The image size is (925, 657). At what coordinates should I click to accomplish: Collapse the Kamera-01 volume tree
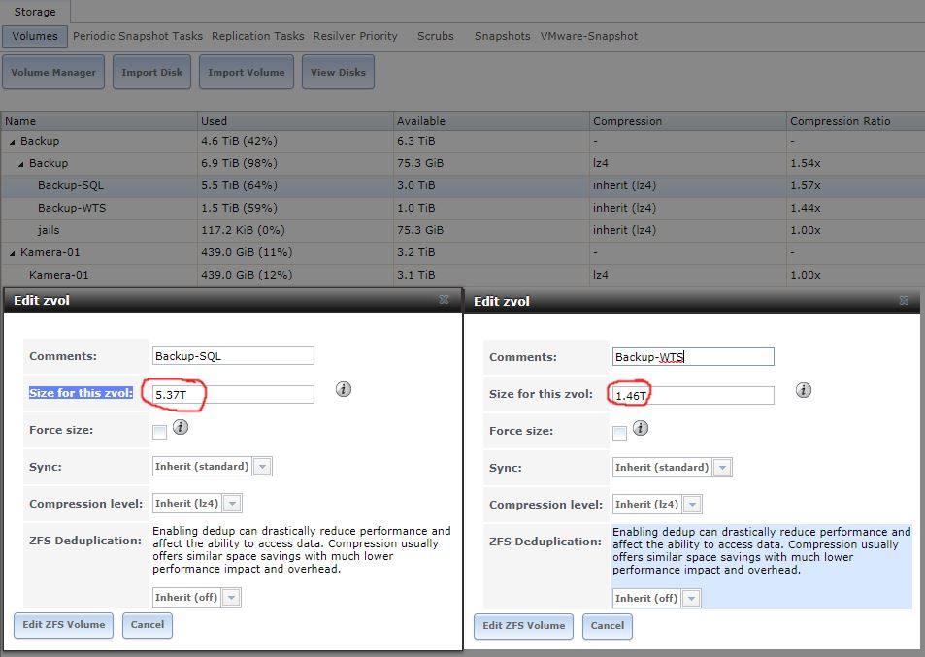click(13, 253)
